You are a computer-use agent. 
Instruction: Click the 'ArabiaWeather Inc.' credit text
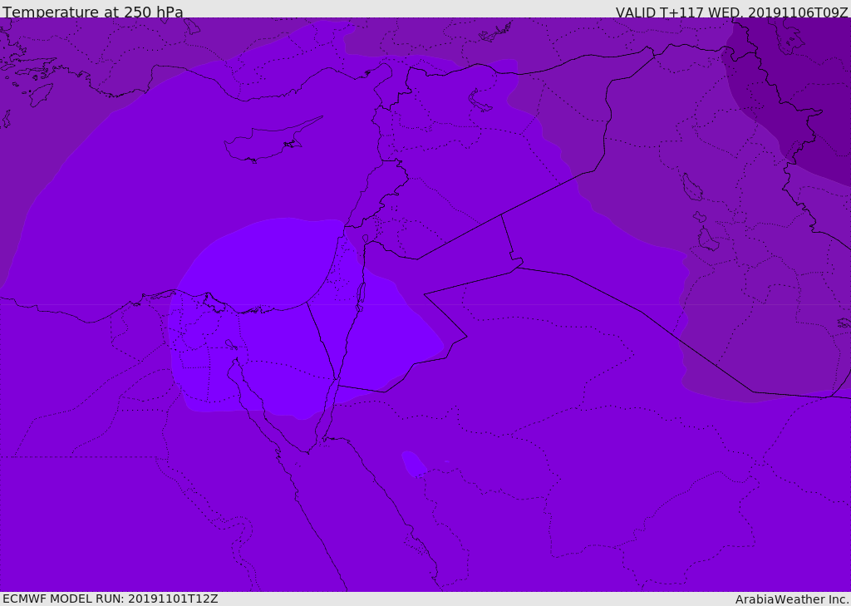791,599
